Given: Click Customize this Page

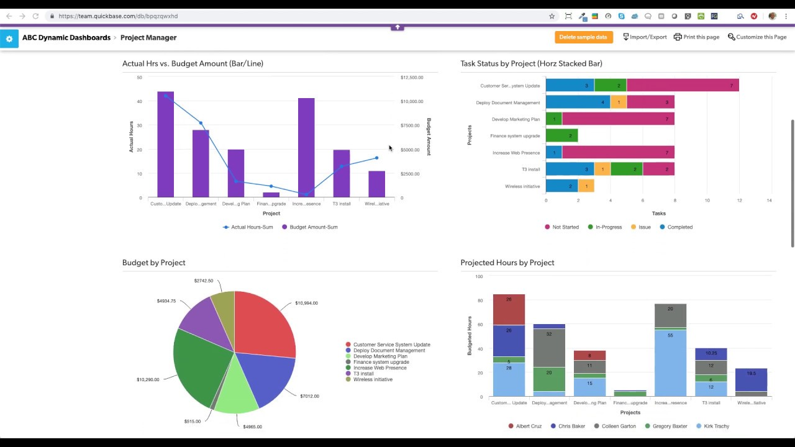Looking at the screenshot, I should [x=757, y=37].
